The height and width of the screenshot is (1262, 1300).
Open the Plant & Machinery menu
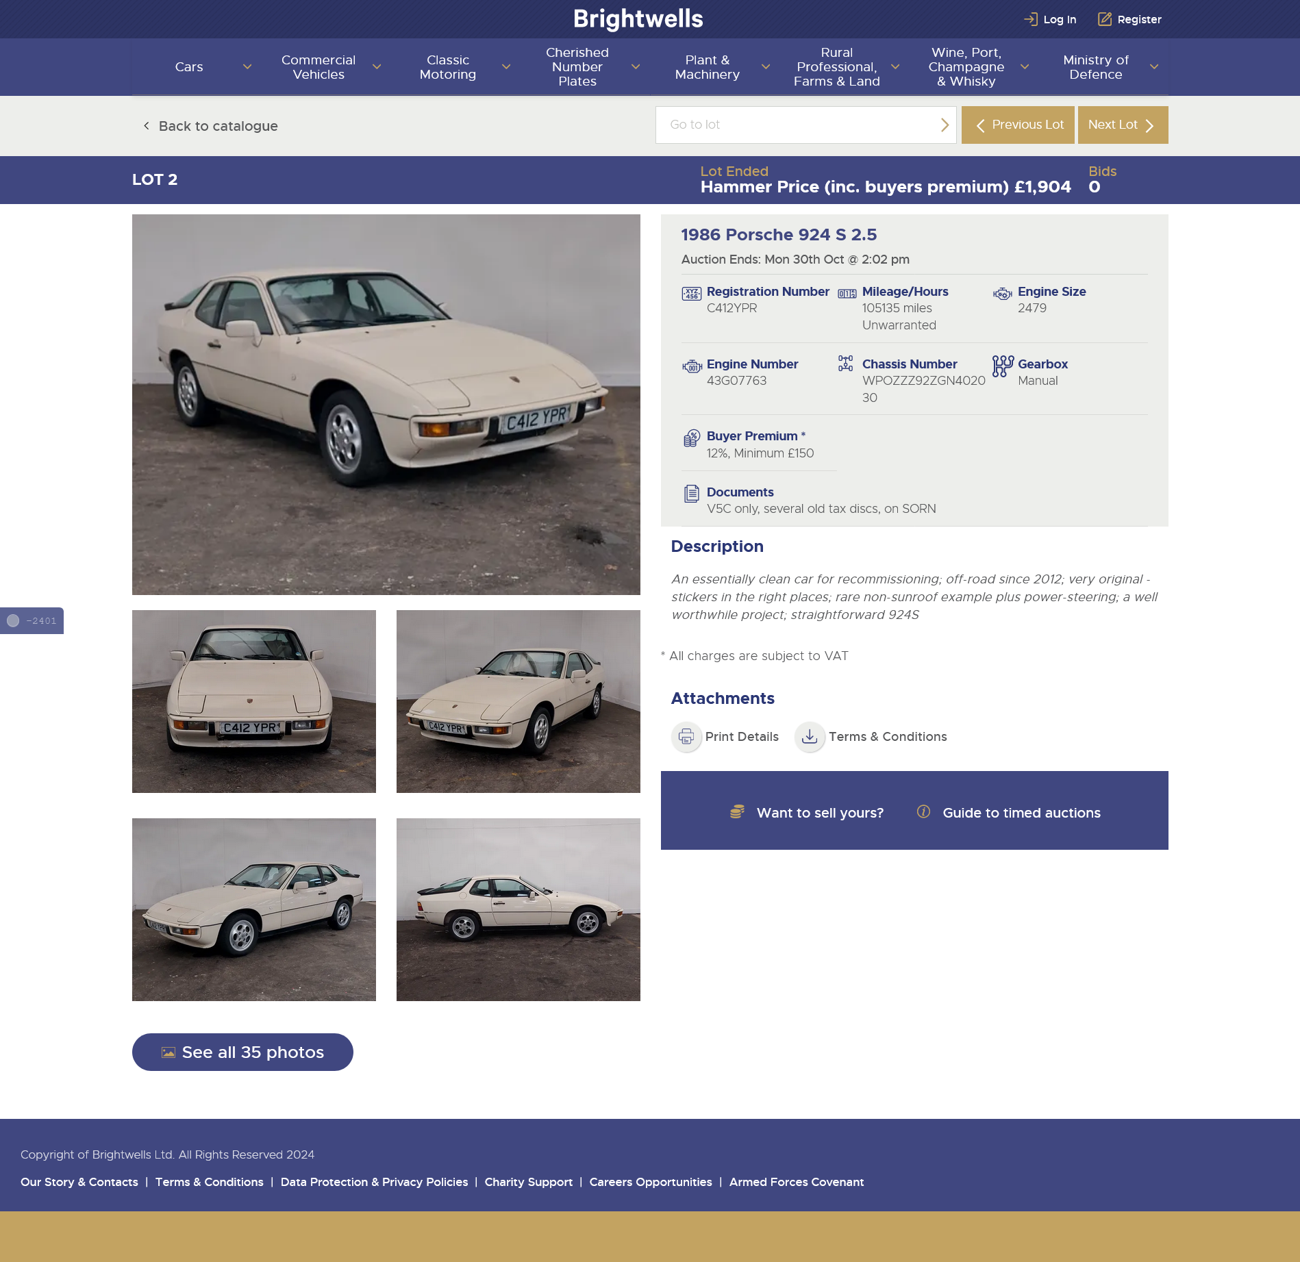click(x=708, y=67)
